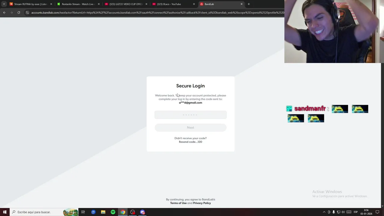Open the touch keyboard tray icon
The height and width of the screenshot is (216, 384).
pos(349,212)
